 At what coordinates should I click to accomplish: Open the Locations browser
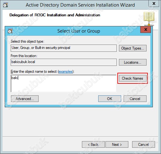click(x=132, y=62)
